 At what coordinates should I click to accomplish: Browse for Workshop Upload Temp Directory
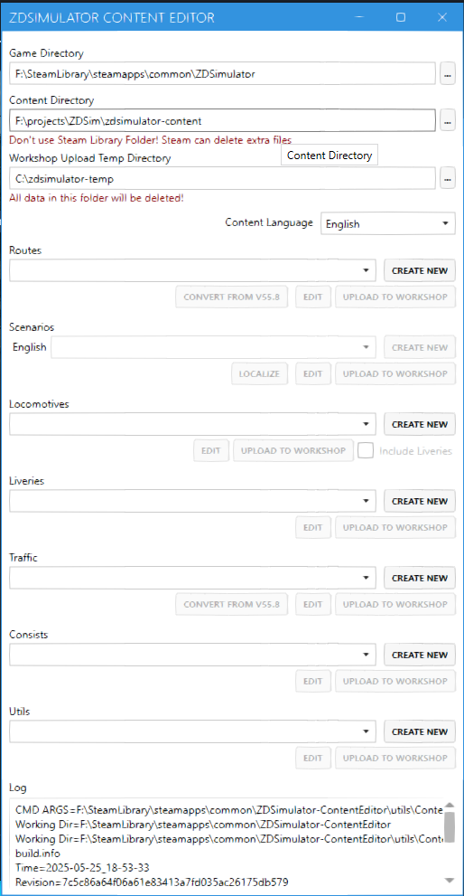tap(448, 178)
